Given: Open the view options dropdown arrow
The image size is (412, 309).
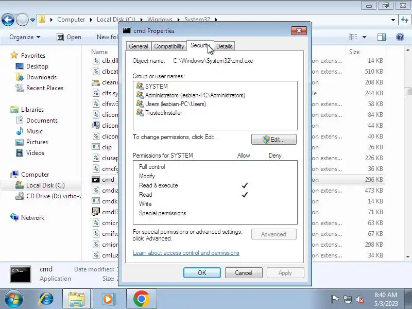Looking at the screenshot, I should (364, 37).
